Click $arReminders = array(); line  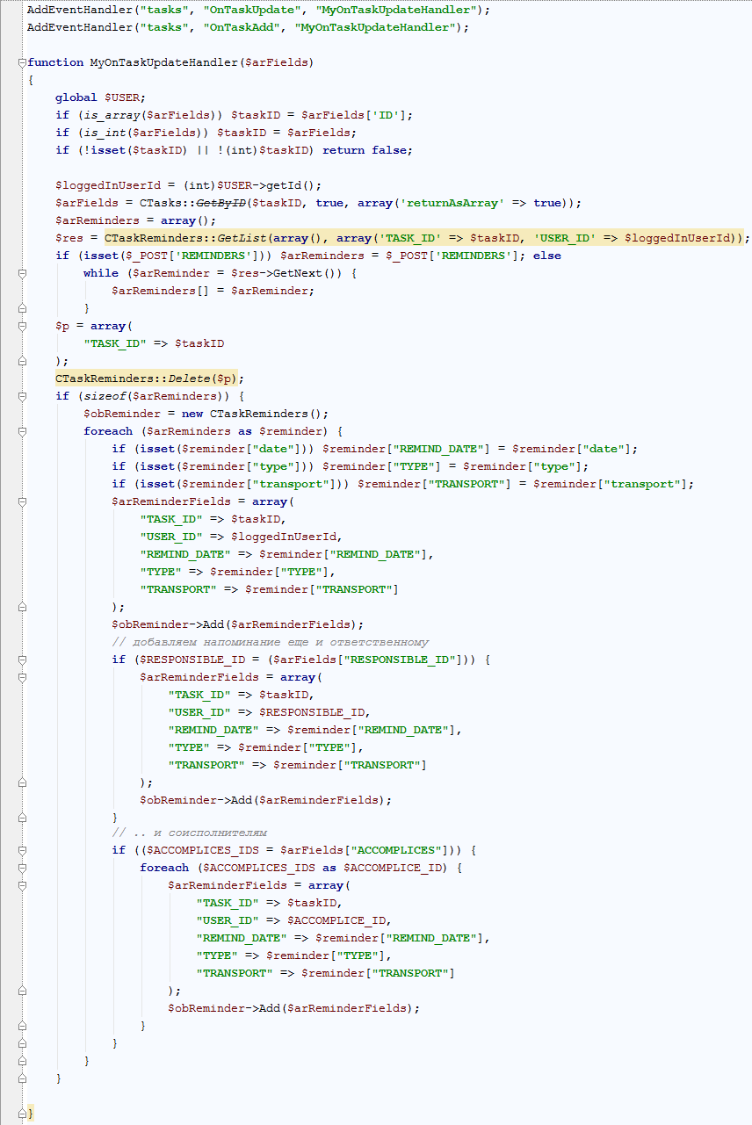click(136, 220)
